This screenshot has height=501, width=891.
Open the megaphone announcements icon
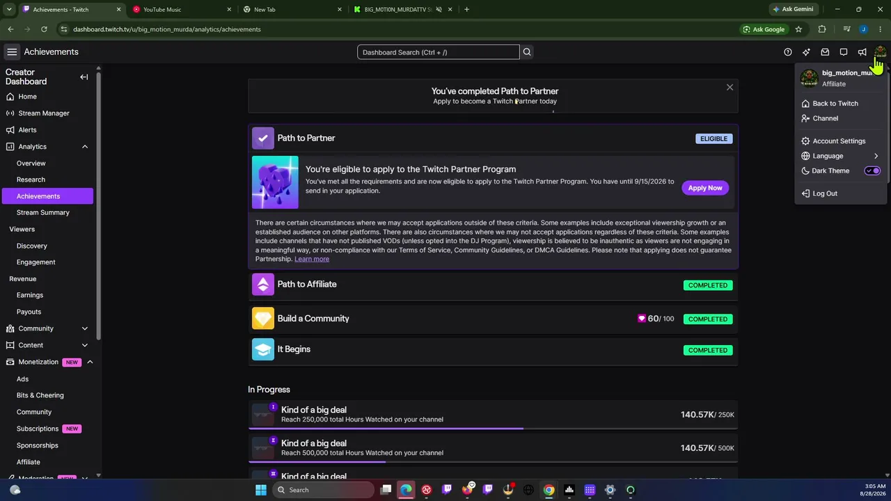[862, 52]
